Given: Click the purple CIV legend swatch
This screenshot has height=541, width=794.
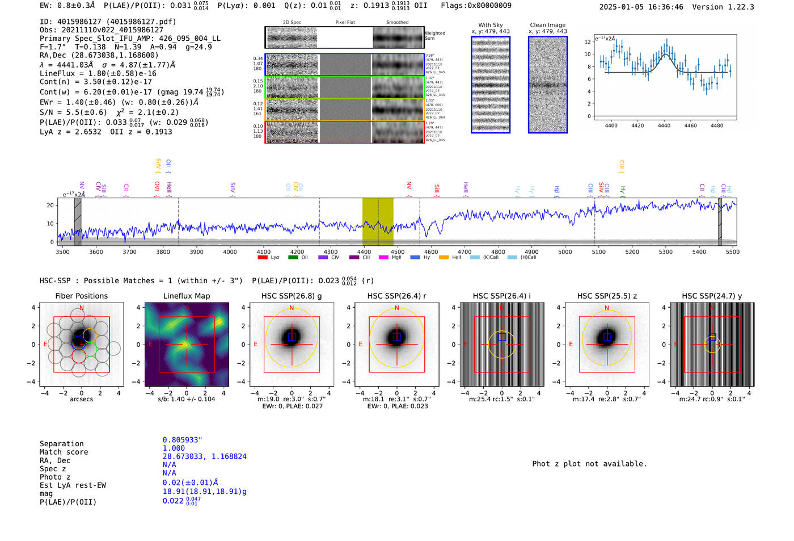Looking at the screenshot, I should [x=323, y=257].
